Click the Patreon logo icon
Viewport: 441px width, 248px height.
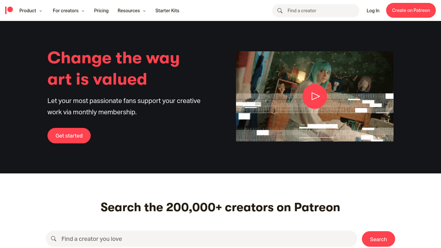pyautogui.click(x=9, y=10)
